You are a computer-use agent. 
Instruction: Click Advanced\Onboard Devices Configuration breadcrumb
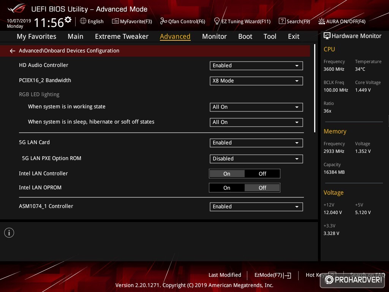[69, 51]
